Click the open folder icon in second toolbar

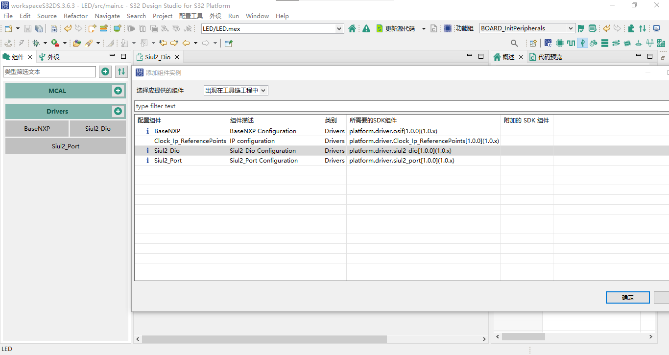point(77,43)
